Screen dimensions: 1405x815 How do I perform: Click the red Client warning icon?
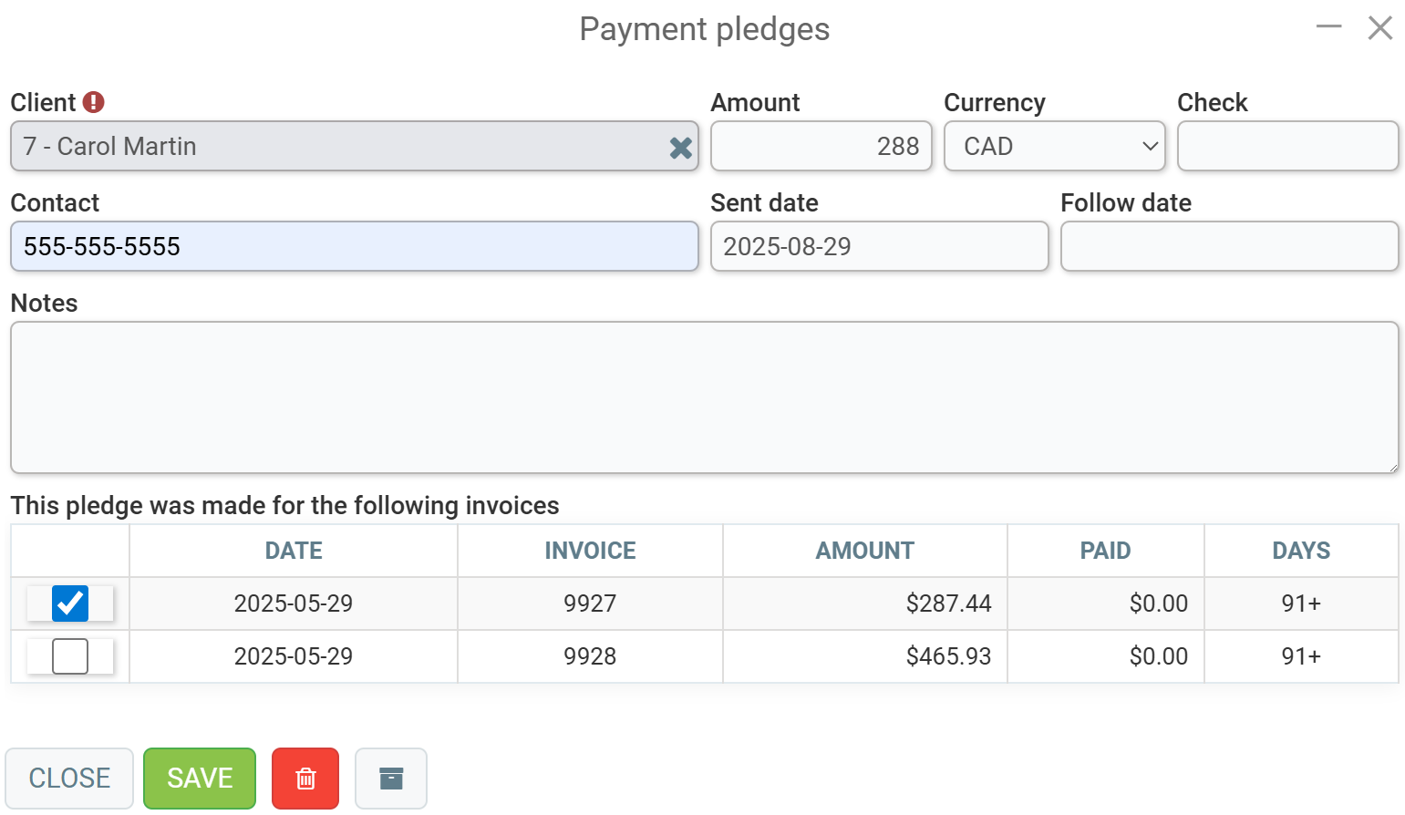[94, 102]
